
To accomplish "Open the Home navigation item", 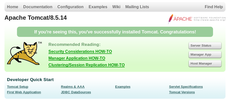I will click(x=12, y=7).
